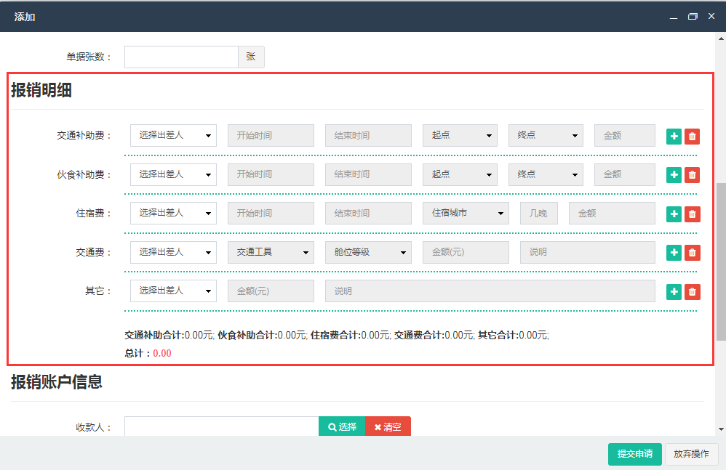The image size is (726, 470).
Task: Open 起点 dropdown in 交通补助费 row
Action: tap(460, 135)
